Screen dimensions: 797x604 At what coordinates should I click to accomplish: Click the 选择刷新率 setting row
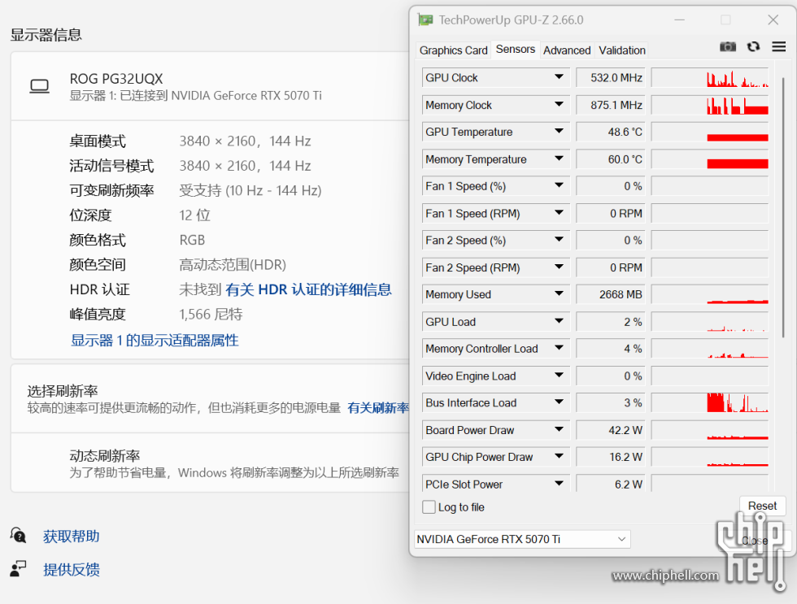[x=210, y=399]
